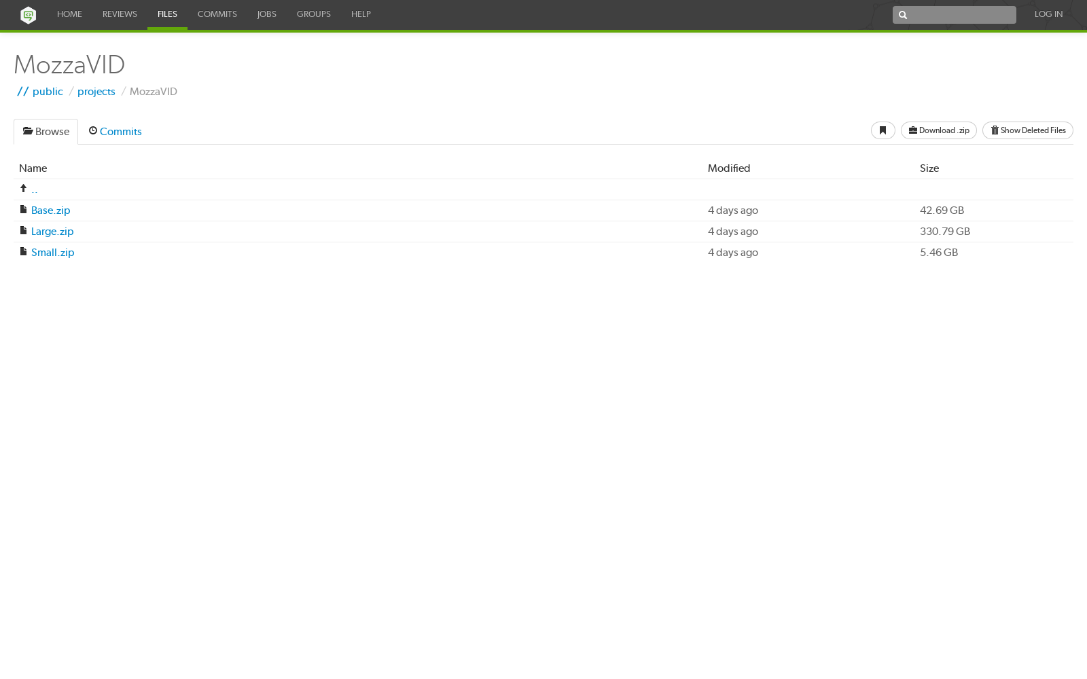Image resolution: width=1087 pixels, height=679 pixels.
Task: Click the file icon beside Large.zip
Action: (x=23, y=231)
